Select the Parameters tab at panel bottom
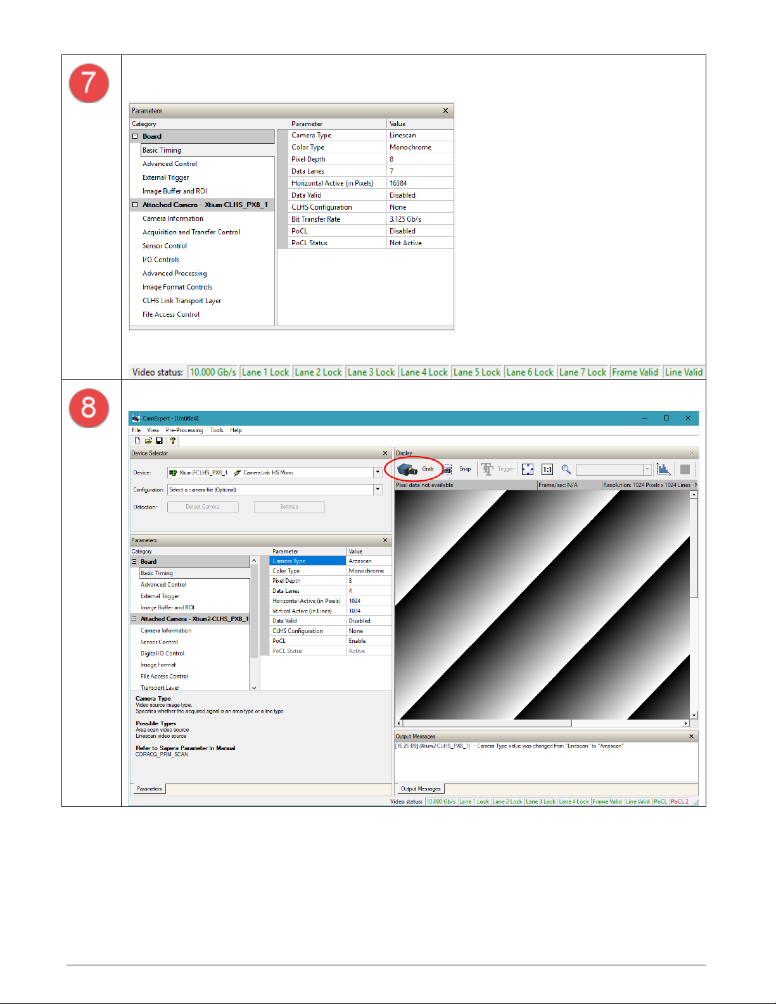 click(x=149, y=789)
